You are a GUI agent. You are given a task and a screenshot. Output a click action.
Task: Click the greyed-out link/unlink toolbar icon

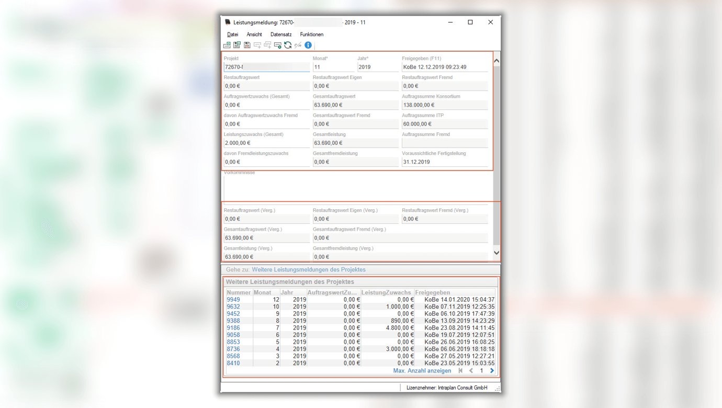tap(298, 46)
